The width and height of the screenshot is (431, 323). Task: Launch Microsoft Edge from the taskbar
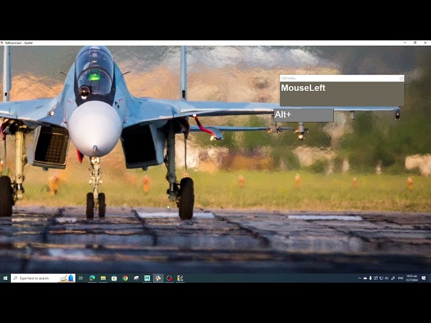pyautogui.click(x=92, y=278)
